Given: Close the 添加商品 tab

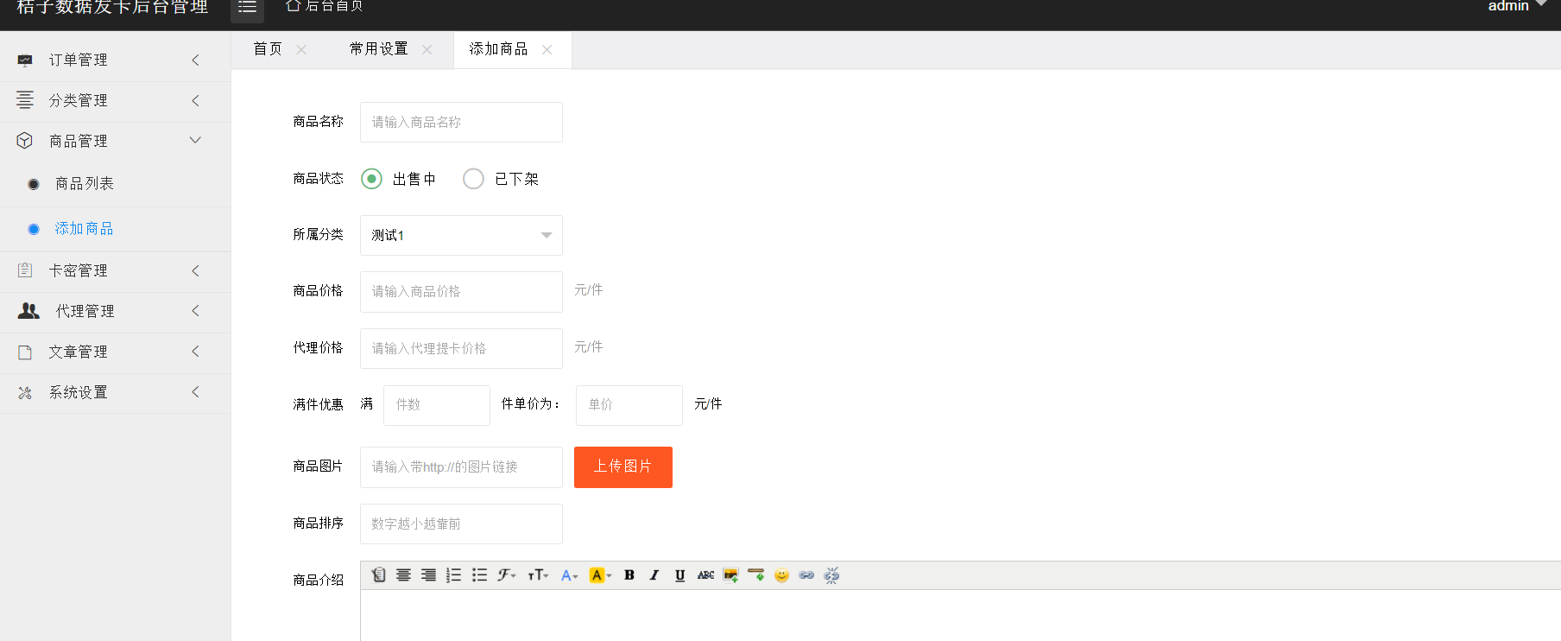Looking at the screenshot, I should coord(547,50).
